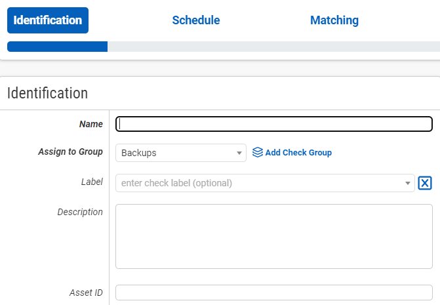Click inside the Description text area
440x305 pixels.
pos(273,236)
